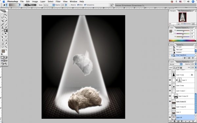Select the History Brush tool
197x123 pixels.
(x=6, y=28)
